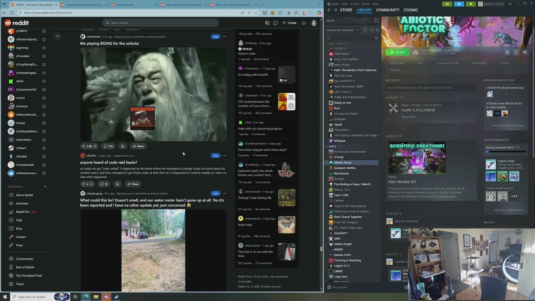Screen dimensions: 535x301
Task: Open more options on Battlefield post
Action: pos(224,37)
